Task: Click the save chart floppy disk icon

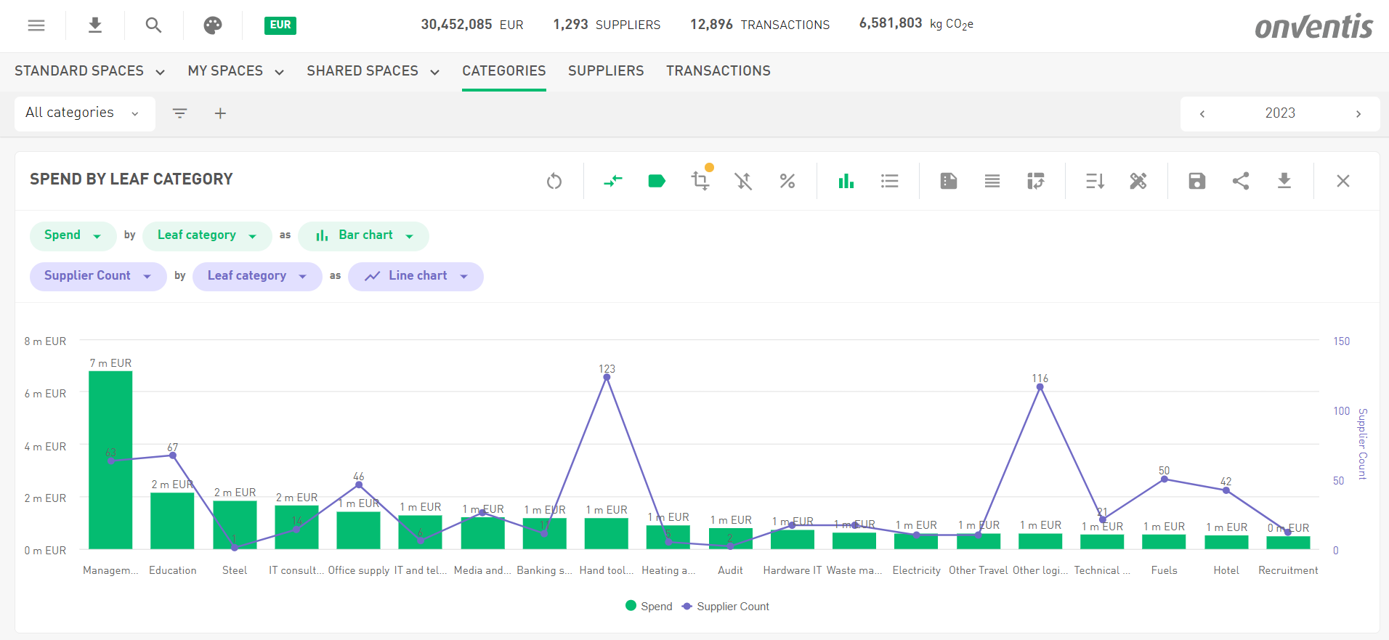Action: [x=1196, y=181]
